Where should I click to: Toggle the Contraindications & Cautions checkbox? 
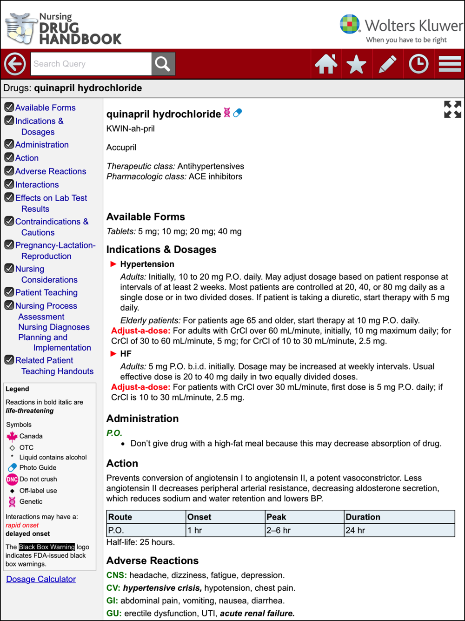click(9, 221)
